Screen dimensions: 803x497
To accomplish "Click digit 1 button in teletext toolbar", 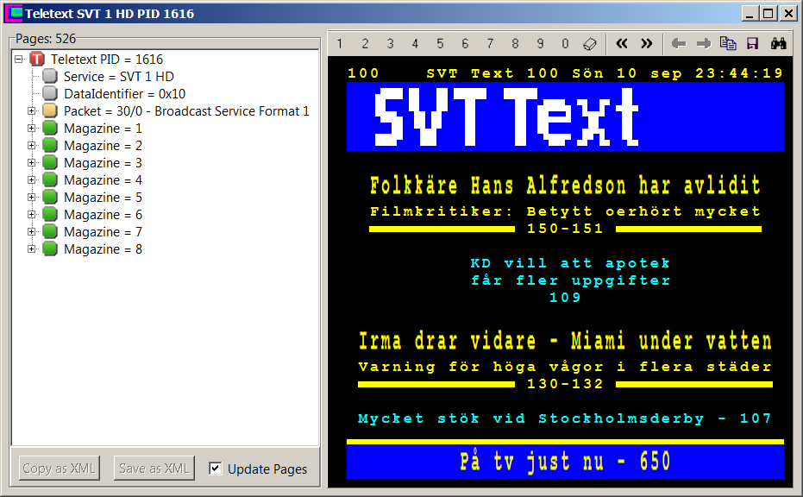I will tap(340, 43).
